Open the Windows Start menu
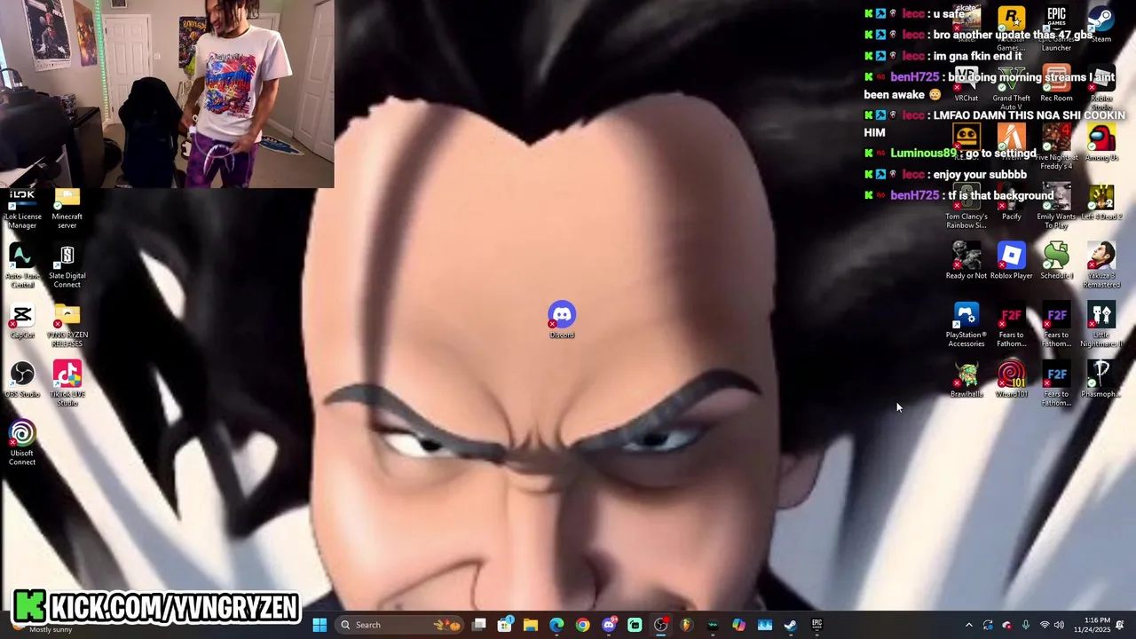Viewport: 1136px width, 639px height. coord(319,625)
